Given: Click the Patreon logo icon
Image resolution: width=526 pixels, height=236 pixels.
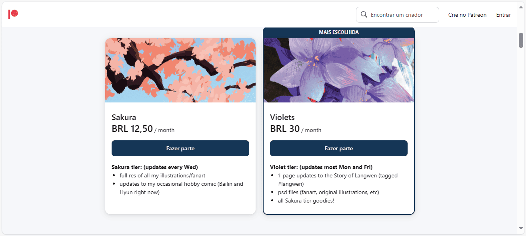Looking at the screenshot, I should click(x=13, y=14).
